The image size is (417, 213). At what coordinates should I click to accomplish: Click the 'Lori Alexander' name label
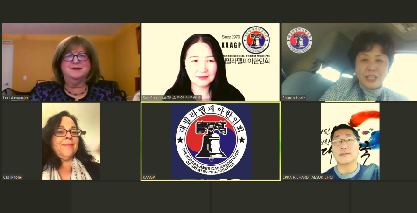tap(15, 98)
